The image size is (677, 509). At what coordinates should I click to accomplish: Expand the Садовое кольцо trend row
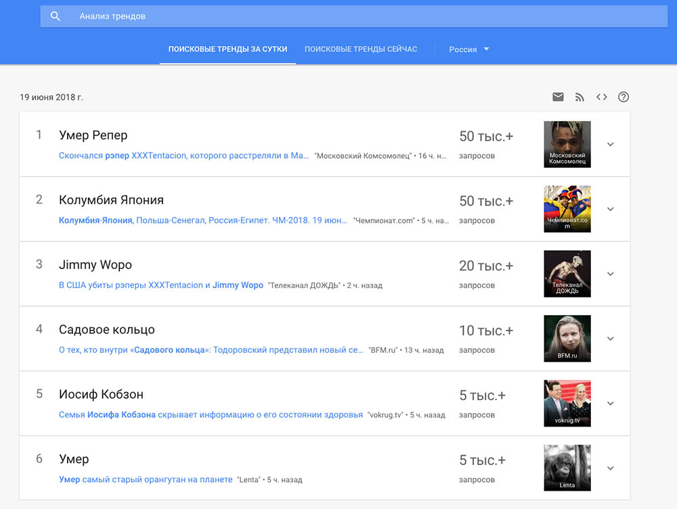610,339
